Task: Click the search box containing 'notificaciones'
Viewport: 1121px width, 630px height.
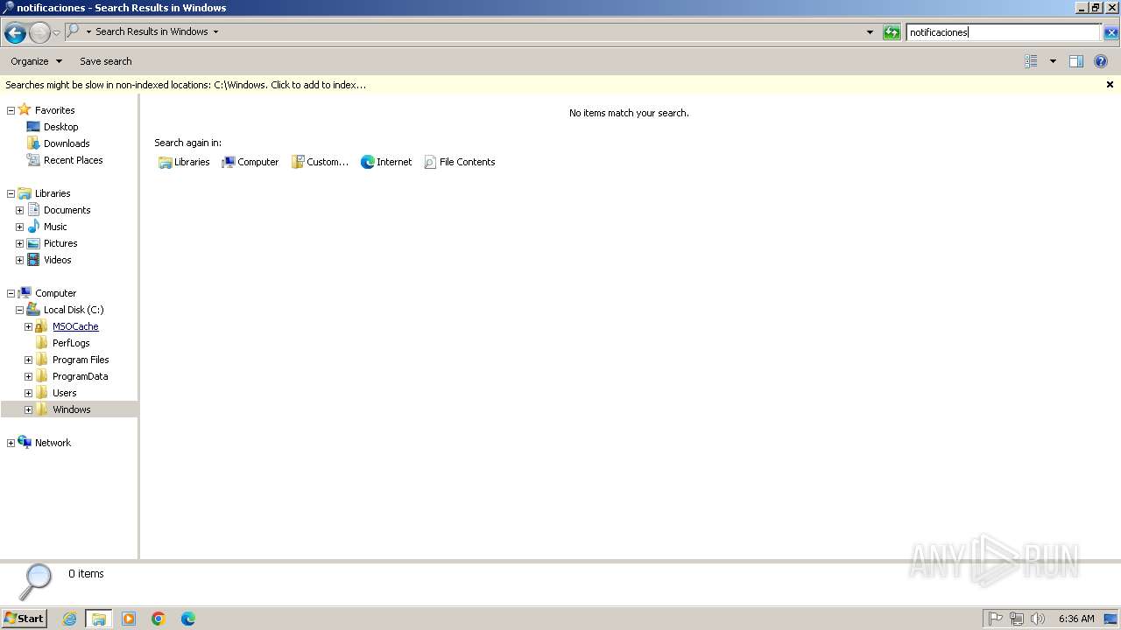Action: 1003,32
